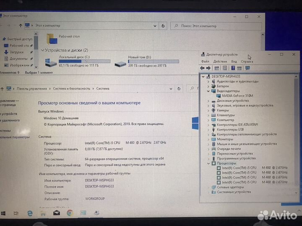Open the Файл menu in Device Manager
Image resolution: width=302 pixels, height=226 pixels.
coord(205,62)
